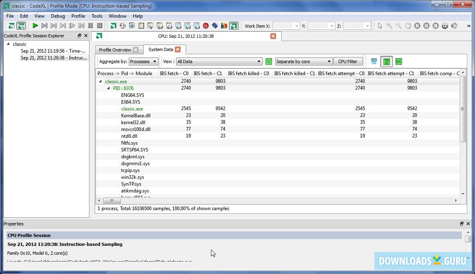The height and width of the screenshot is (274, 475).
Task: Toggle the 64-bit modules filter button
Action: (x=398, y=61)
